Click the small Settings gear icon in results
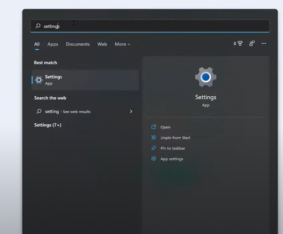The height and width of the screenshot is (234, 283). 39,80
